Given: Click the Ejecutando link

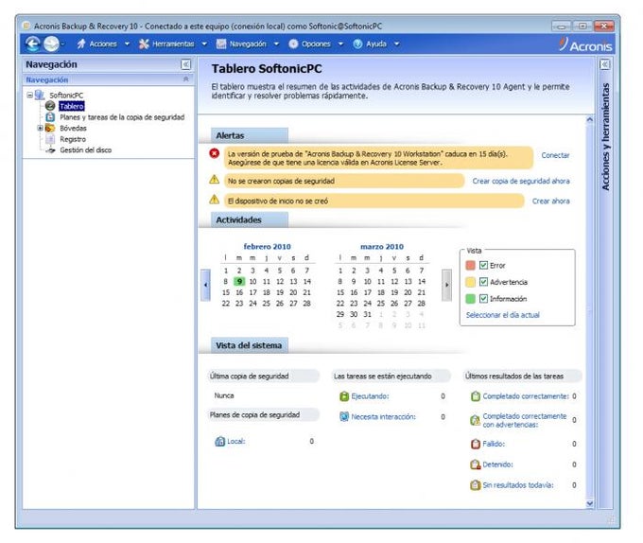Looking at the screenshot, I should click(370, 396).
